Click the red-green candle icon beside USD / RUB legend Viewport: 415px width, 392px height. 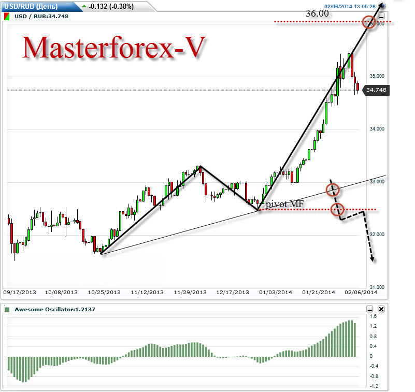coord(7,17)
